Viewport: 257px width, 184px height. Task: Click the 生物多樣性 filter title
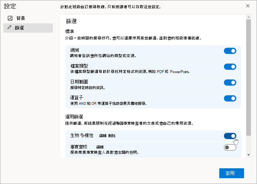(82, 135)
